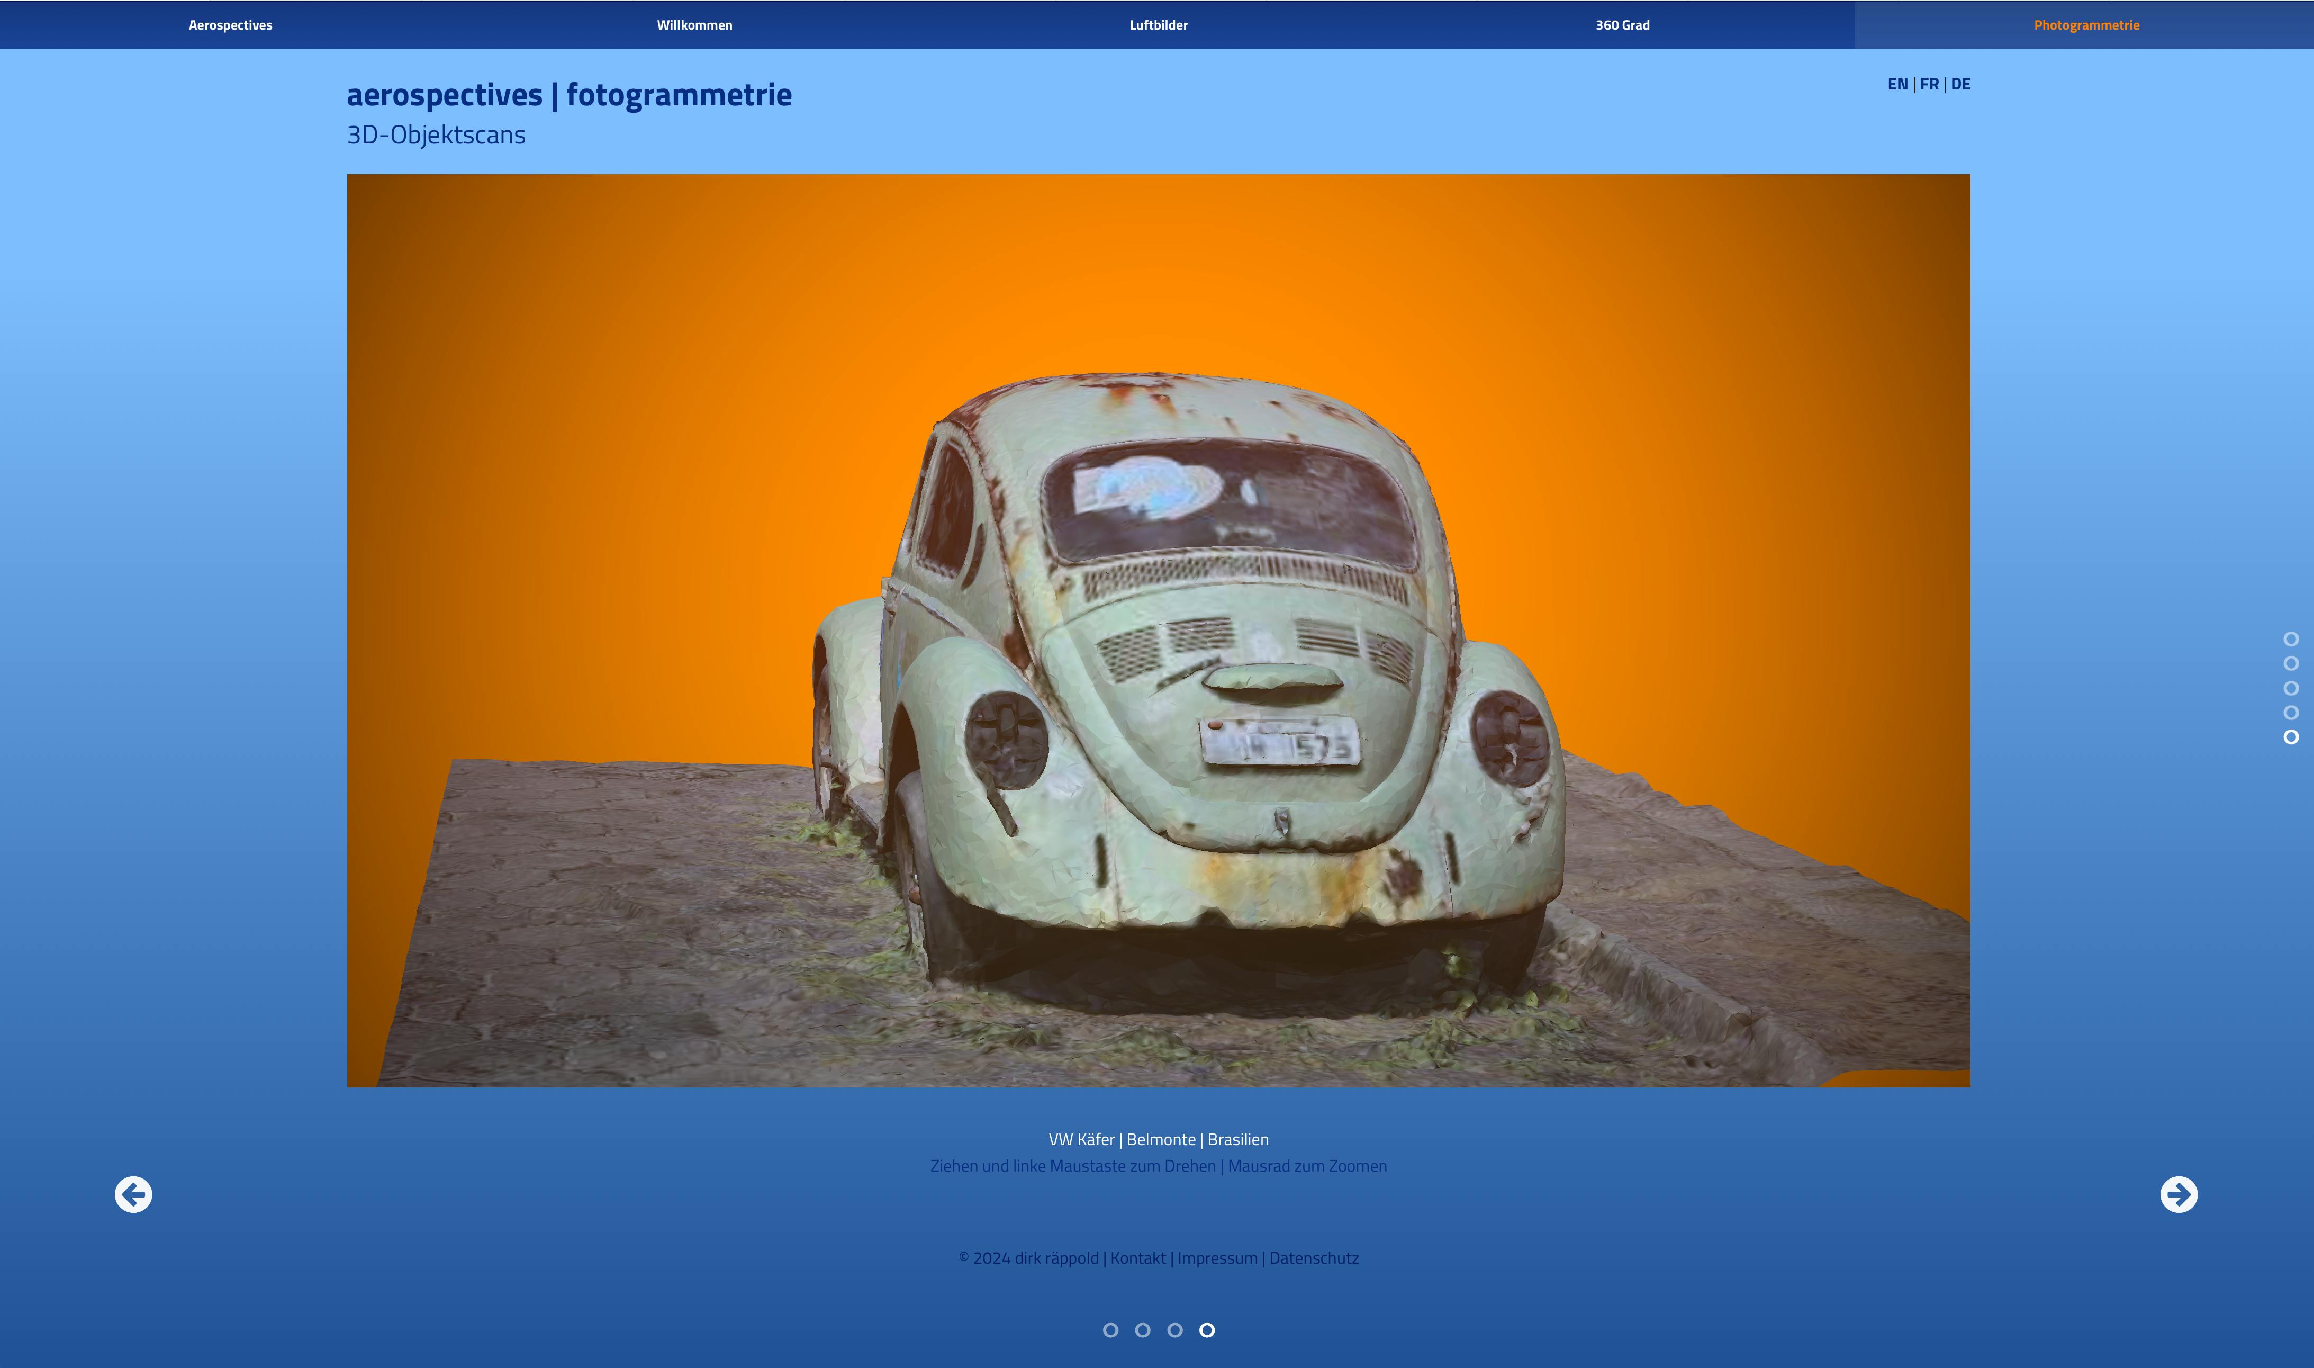Image resolution: width=2314 pixels, height=1368 pixels.
Task: Click the '3D-Objektscans' subtitle
Action: point(436,136)
